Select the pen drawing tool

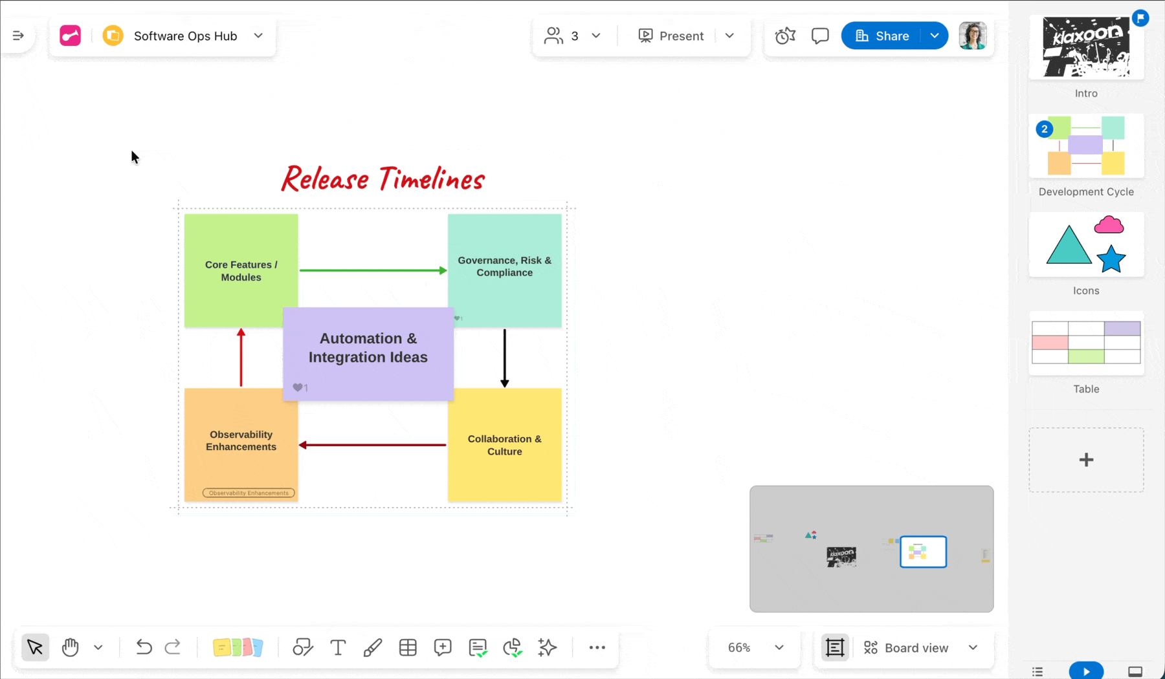pos(373,647)
